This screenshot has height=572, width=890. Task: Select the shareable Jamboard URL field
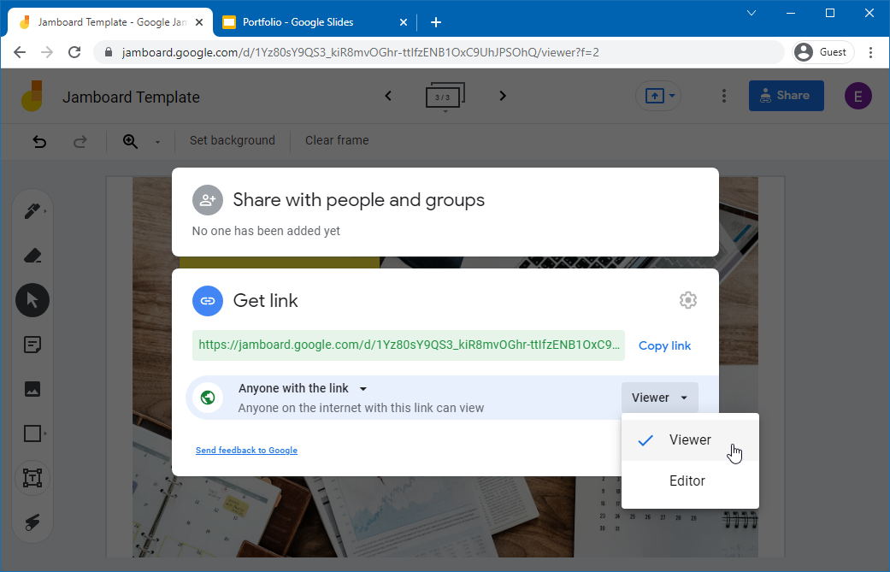point(409,345)
